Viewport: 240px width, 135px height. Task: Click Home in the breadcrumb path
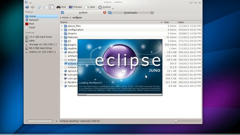coord(65,18)
